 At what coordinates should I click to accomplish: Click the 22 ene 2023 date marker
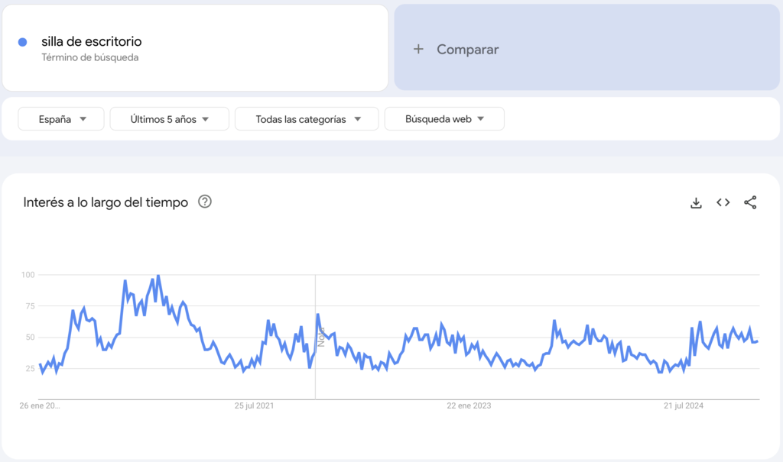click(467, 405)
